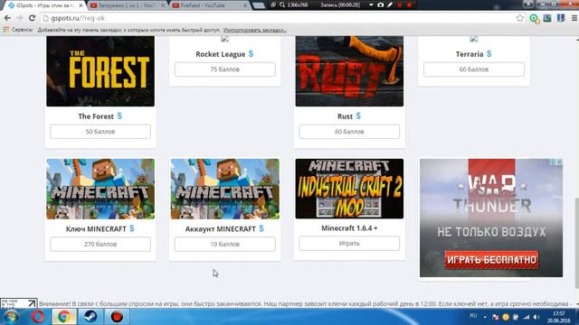Go back using the browser back arrow

coord(7,18)
